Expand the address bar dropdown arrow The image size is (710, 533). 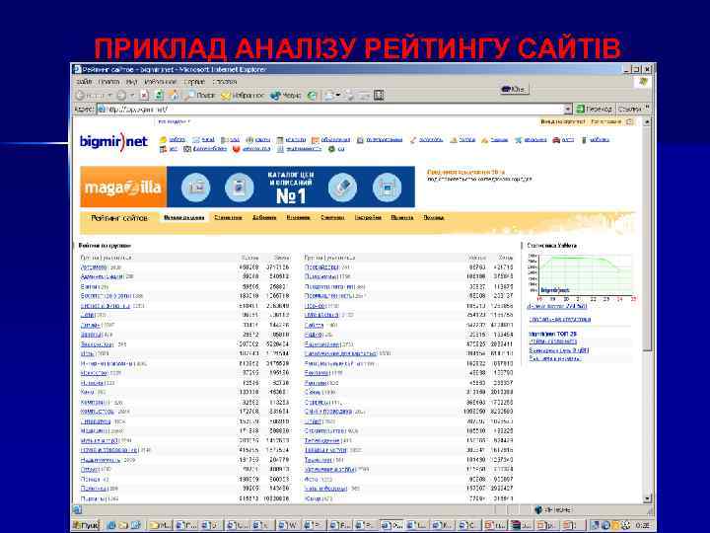click(x=568, y=110)
